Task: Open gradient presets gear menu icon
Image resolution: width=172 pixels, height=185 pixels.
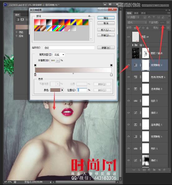Action: pyautogui.click(x=89, y=16)
